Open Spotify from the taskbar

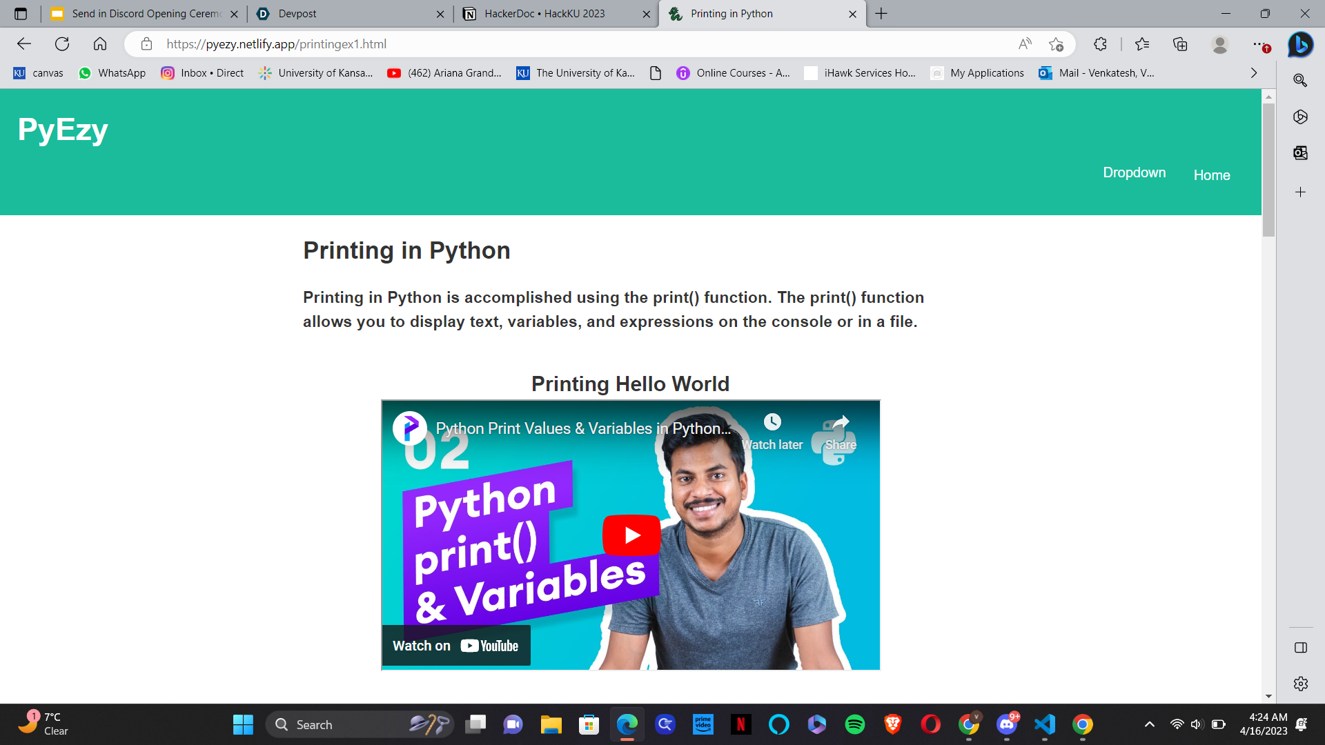tap(854, 724)
